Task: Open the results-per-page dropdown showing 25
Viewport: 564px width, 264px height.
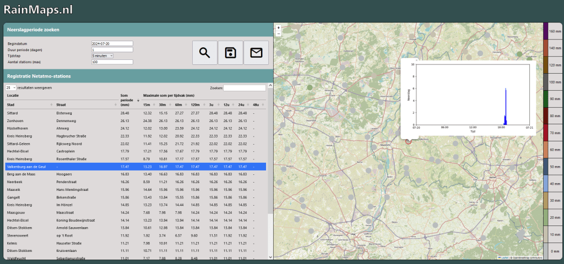Action: (10, 87)
